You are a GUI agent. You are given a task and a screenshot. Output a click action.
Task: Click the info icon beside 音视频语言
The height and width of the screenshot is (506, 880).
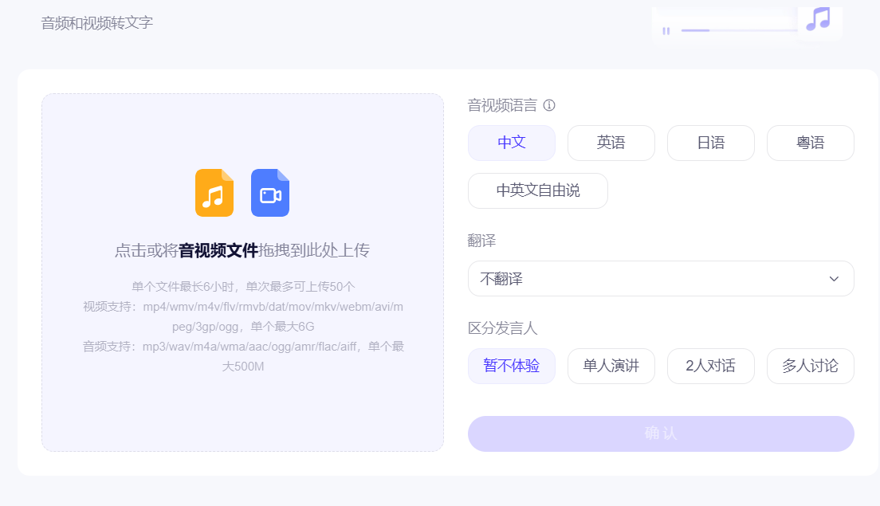[549, 105]
